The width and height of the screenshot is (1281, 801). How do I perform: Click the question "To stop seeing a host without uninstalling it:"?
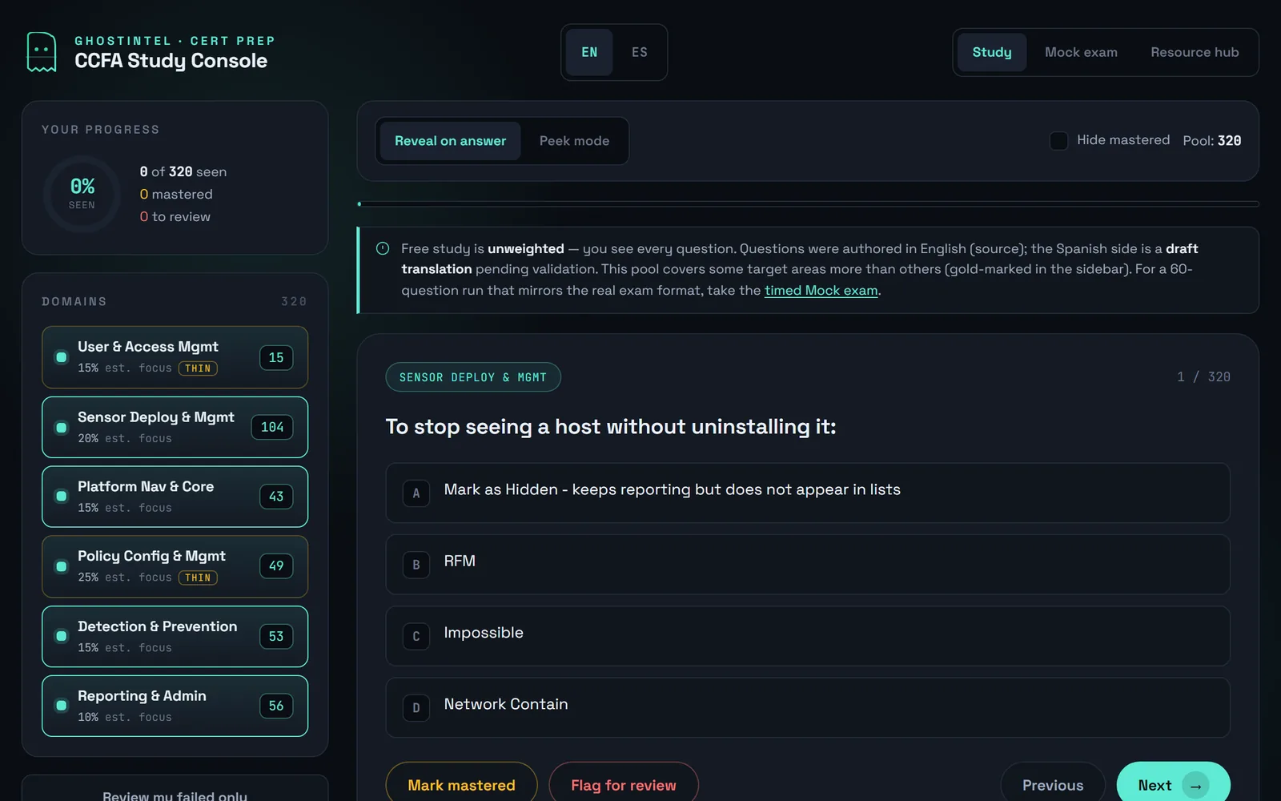[611, 426]
